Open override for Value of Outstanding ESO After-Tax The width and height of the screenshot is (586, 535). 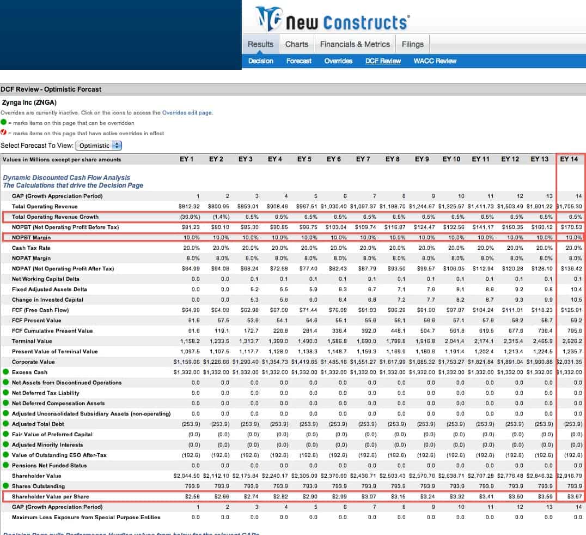(5, 455)
